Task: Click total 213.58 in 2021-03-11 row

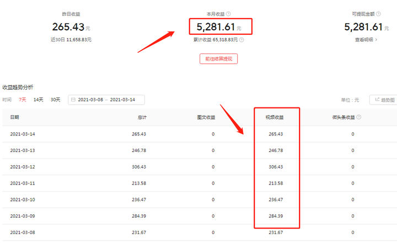Action: (139, 183)
